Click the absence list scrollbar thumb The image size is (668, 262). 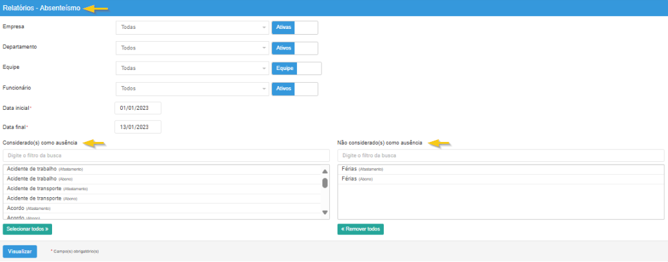(325, 183)
